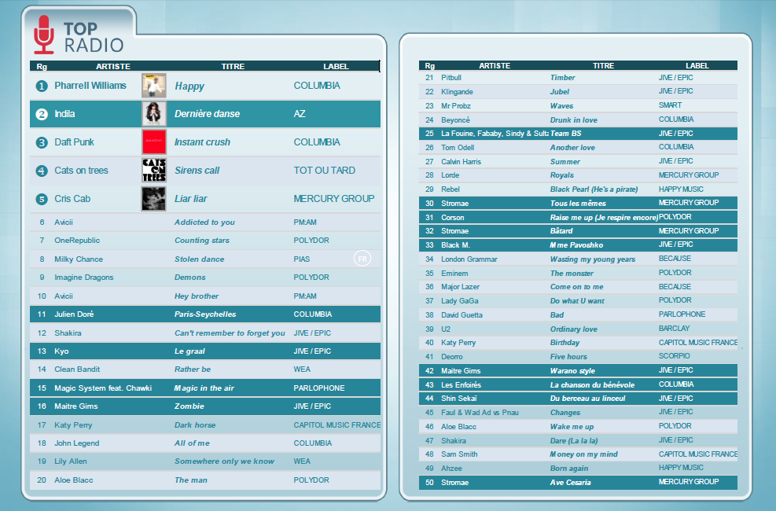
Task: Click the Timber title by Pitbull
Action: (562, 78)
